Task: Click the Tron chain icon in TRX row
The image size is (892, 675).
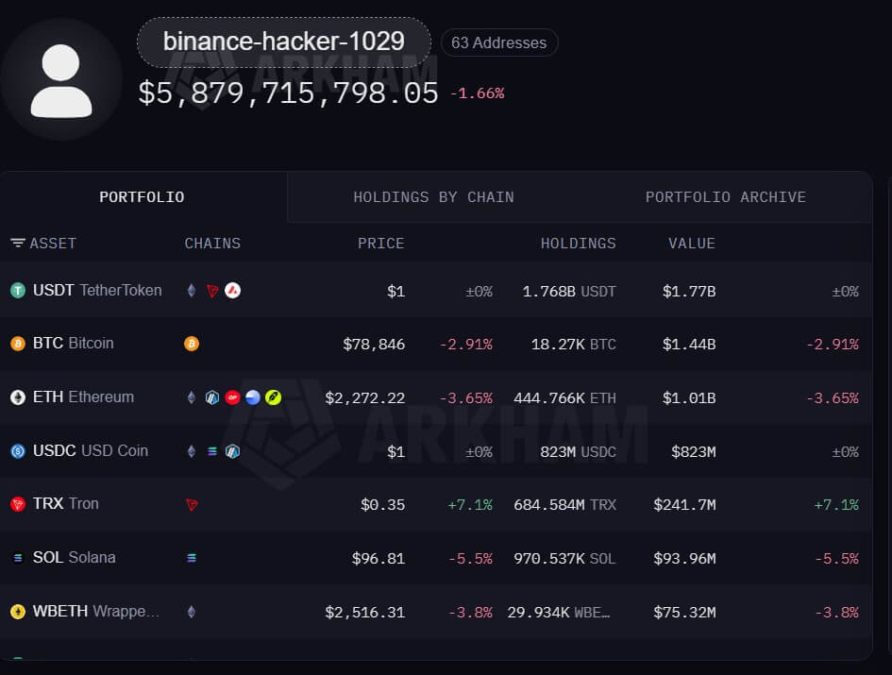Action: [x=192, y=505]
